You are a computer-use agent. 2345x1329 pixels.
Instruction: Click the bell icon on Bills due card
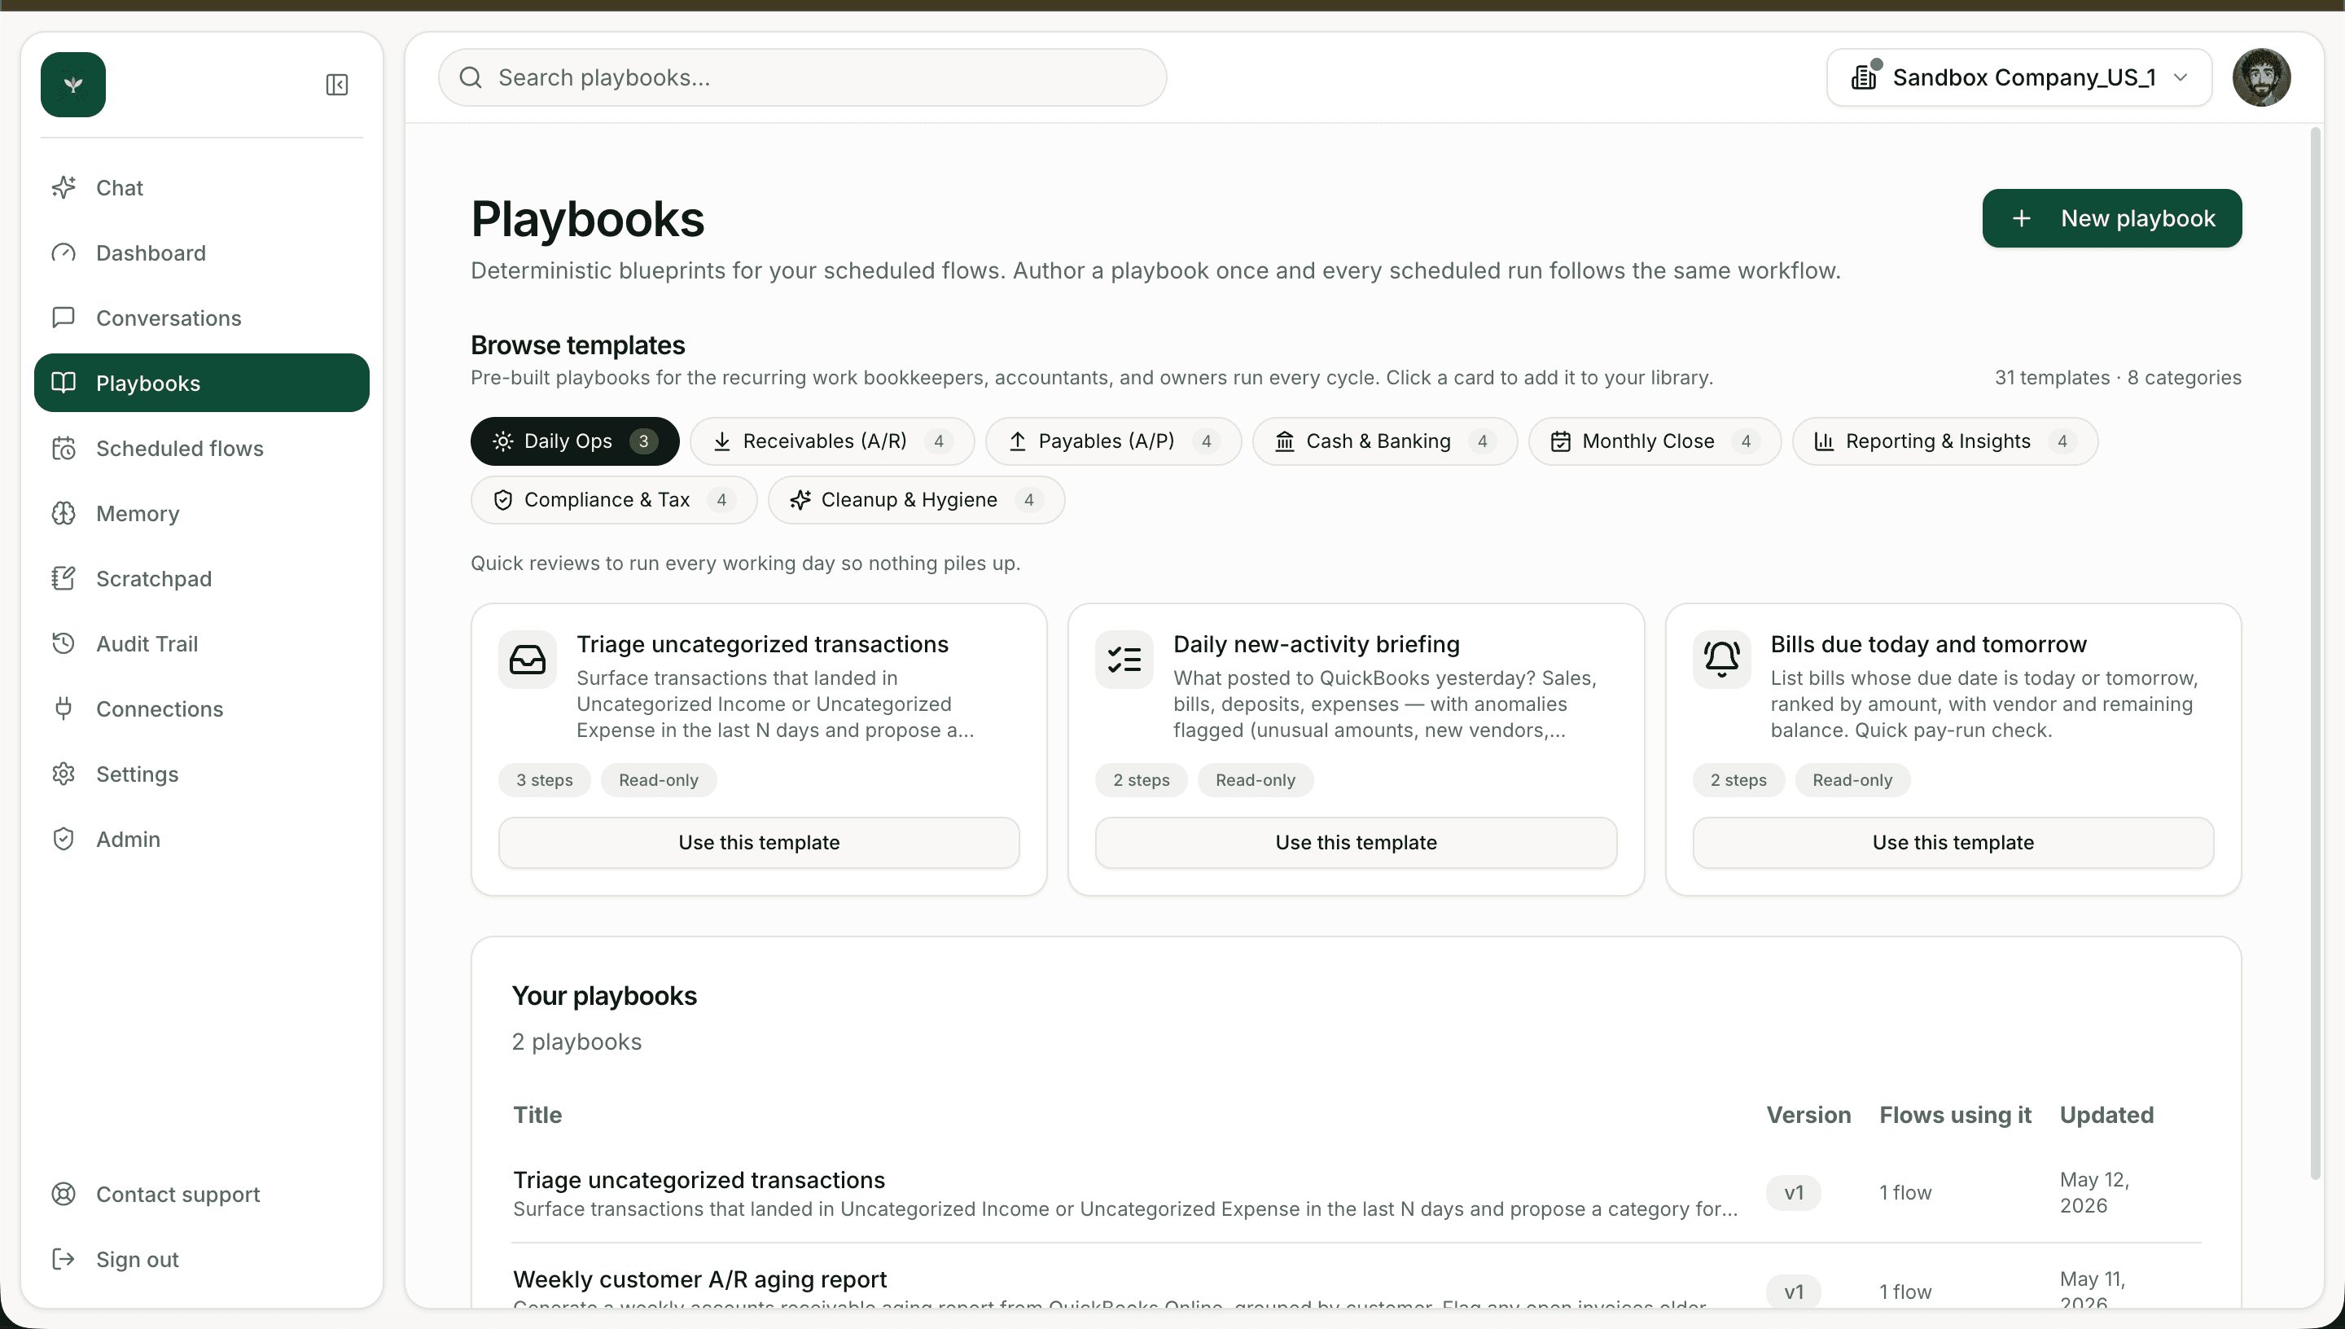click(1722, 659)
